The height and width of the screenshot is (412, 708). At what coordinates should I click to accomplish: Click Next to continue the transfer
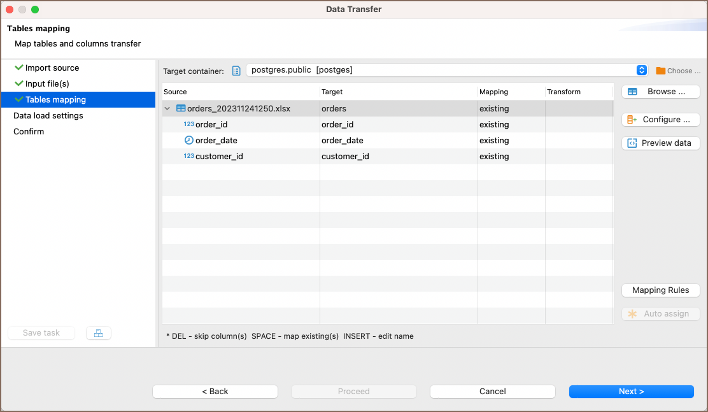coord(631,392)
